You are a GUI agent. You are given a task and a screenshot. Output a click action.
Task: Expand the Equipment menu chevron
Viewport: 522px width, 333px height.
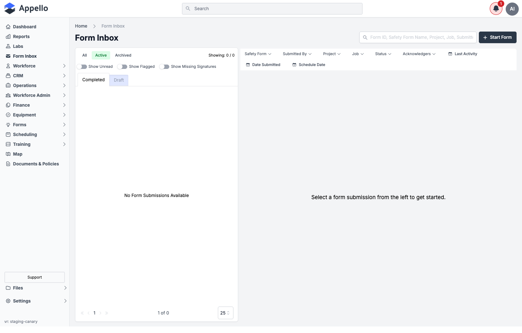point(64,115)
